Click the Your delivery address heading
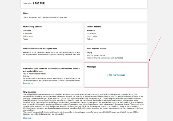This screenshot has height=121, width=173. tap(32, 27)
